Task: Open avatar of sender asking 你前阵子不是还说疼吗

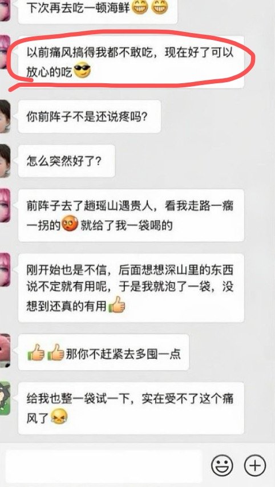Action: point(5,116)
